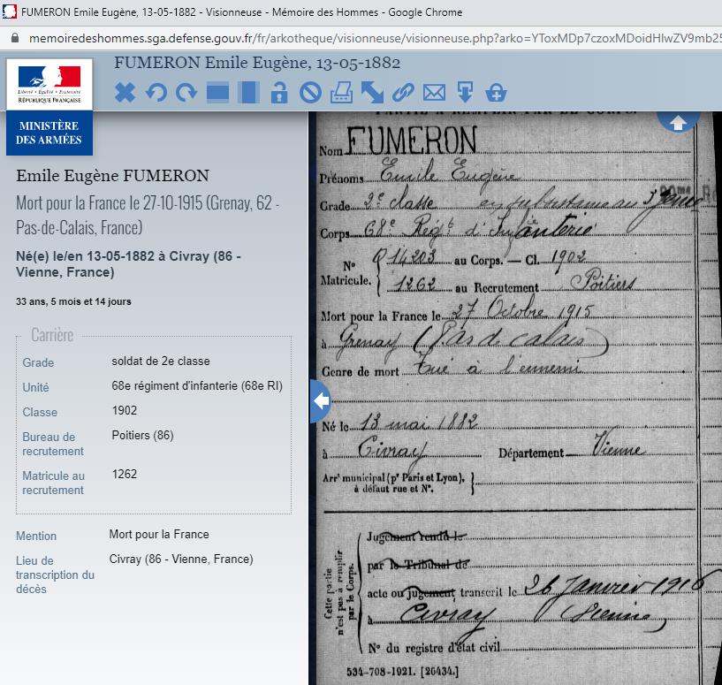Open the République Française logo
This screenshot has height=685, width=722.
pos(49,84)
